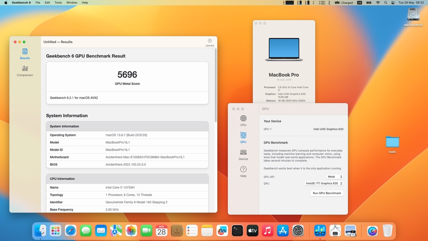Click the US input source indicator
Viewport: 428px width, 241px height.
point(359,3)
